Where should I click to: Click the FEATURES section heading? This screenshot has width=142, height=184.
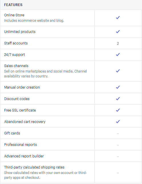point(13,5)
